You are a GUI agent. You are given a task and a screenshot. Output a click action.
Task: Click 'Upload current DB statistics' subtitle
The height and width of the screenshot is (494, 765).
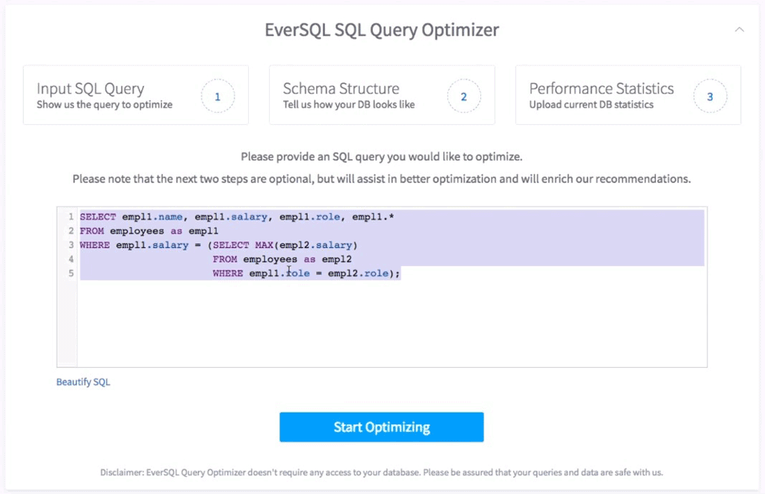(x=592, y=105)
